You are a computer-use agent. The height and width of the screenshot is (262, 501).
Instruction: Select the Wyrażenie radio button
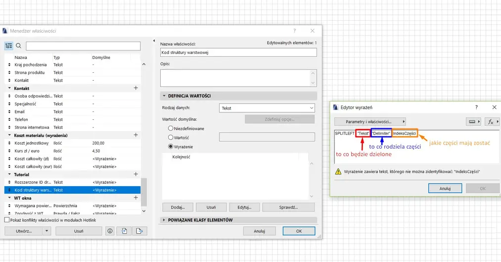(171, 147)
